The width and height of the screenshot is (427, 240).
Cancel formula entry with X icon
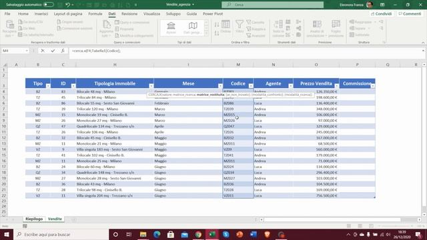point(43,51)
